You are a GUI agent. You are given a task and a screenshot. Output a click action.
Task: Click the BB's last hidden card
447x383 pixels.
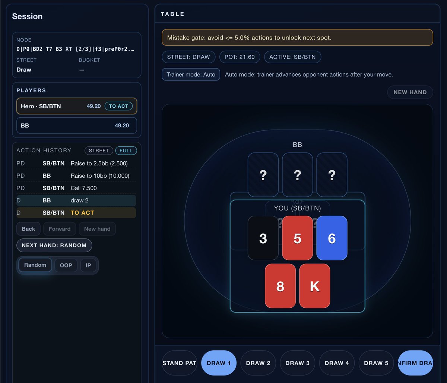[x=332, y=175]
